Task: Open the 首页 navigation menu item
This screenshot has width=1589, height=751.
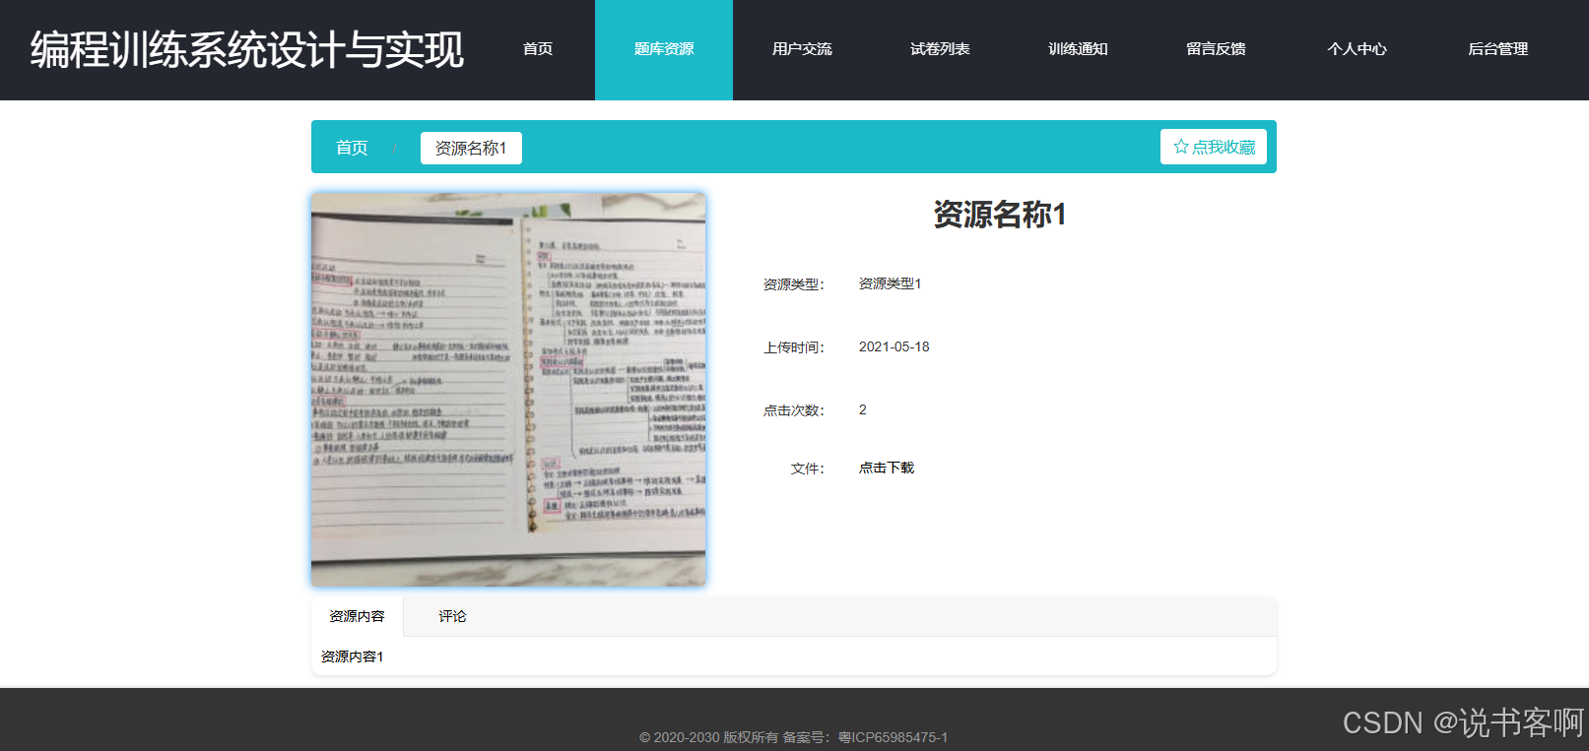Action: tap(538, 49)
